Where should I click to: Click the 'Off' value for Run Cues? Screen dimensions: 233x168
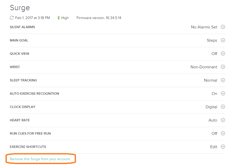point(214,133)
